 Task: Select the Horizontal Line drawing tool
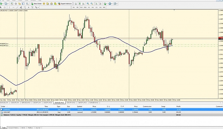tap(13, 7)
